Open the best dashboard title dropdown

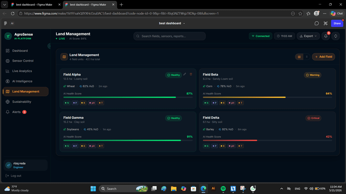pyautogui.click(x=172, y=23)
